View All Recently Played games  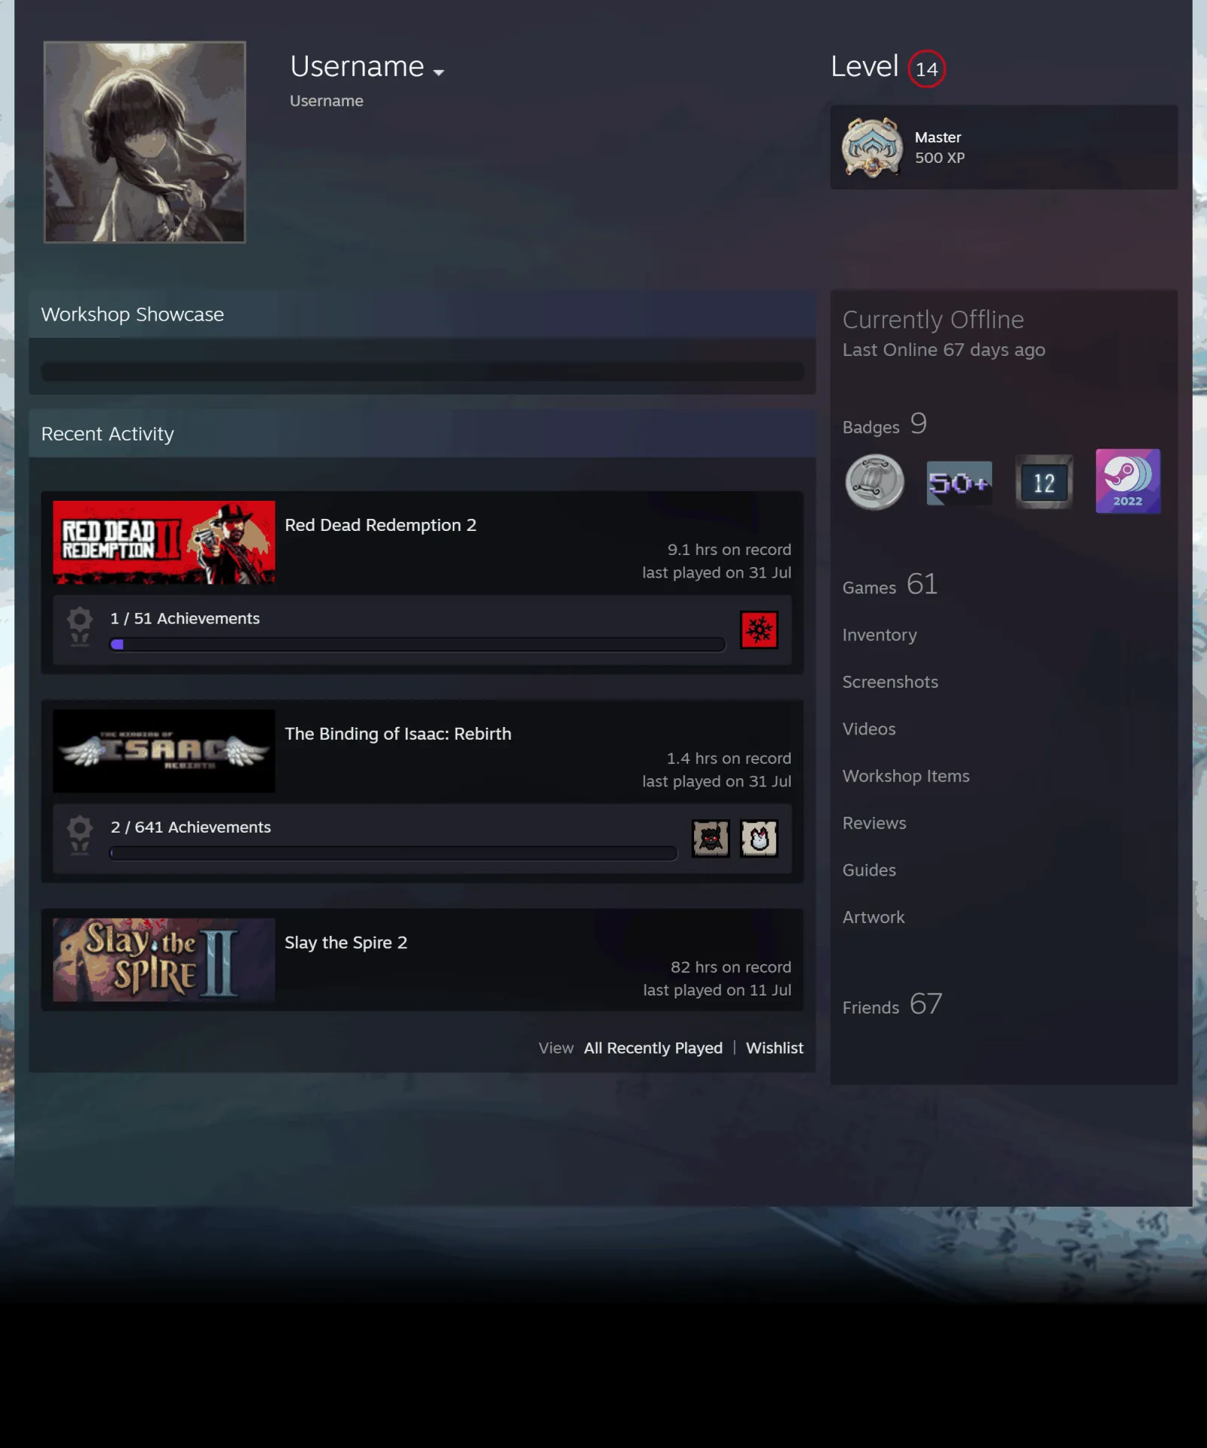pyautogui.click(x=653, y=1048)
